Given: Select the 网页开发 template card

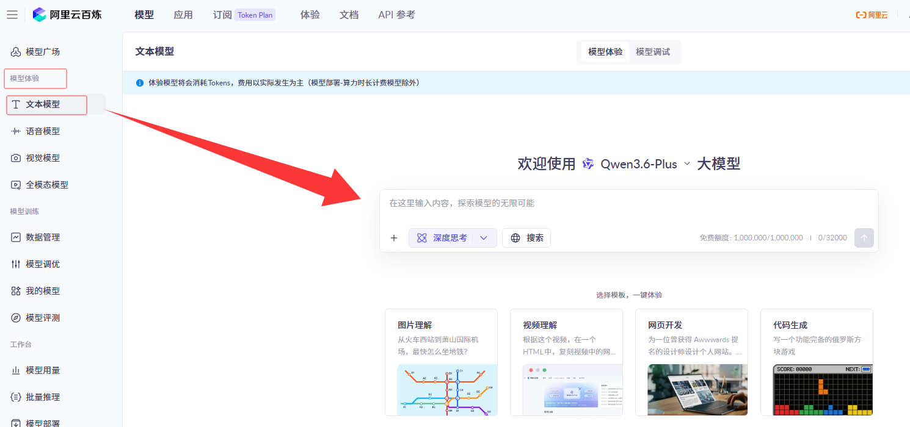Looking at the screenshot, I should click(x=691, y=362).
